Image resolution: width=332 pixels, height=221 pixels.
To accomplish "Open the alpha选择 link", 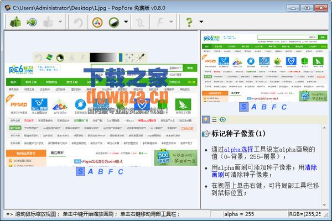I will click(238, 150).
